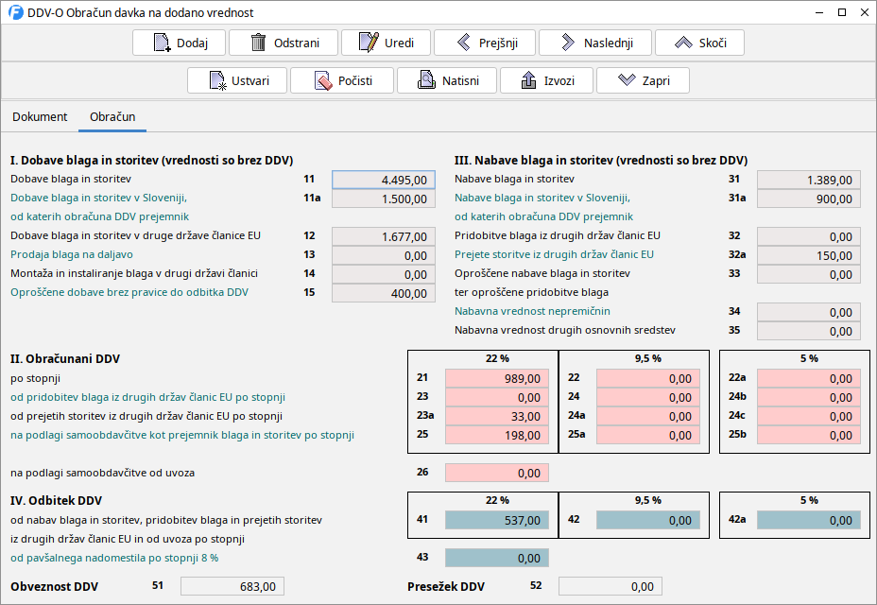Click the Odstrani trash can icon
This screenshot has height=605, width=877.
[x=259, y=43]
